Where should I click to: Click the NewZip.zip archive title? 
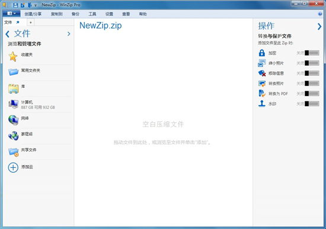pyautogui.click(x=100, y=26)
